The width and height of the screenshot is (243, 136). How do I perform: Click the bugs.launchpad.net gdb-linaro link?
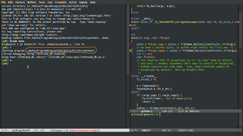click(x=29, y=35)
